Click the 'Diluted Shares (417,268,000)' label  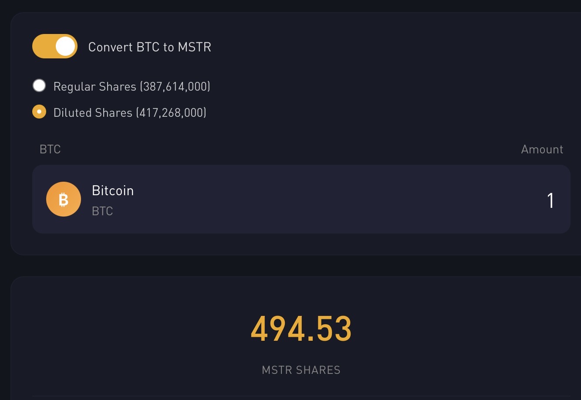130,112
